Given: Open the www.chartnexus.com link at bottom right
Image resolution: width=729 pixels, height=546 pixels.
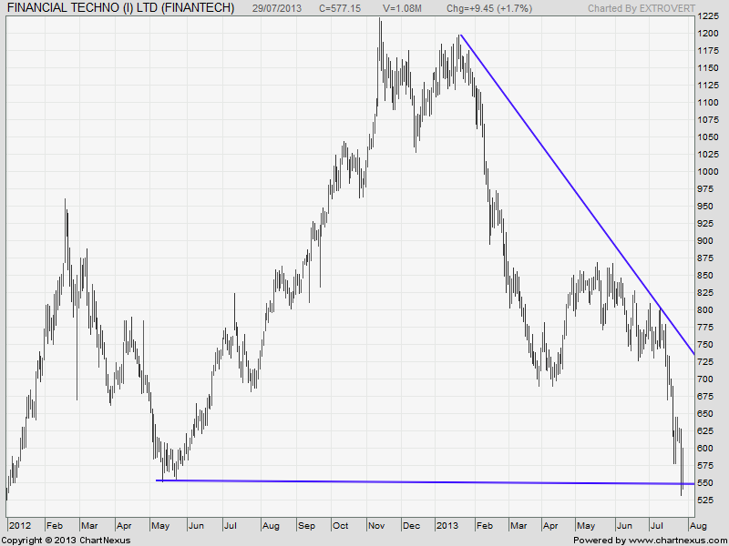Looking at the screenshot, I should click(x=676, y=540).
